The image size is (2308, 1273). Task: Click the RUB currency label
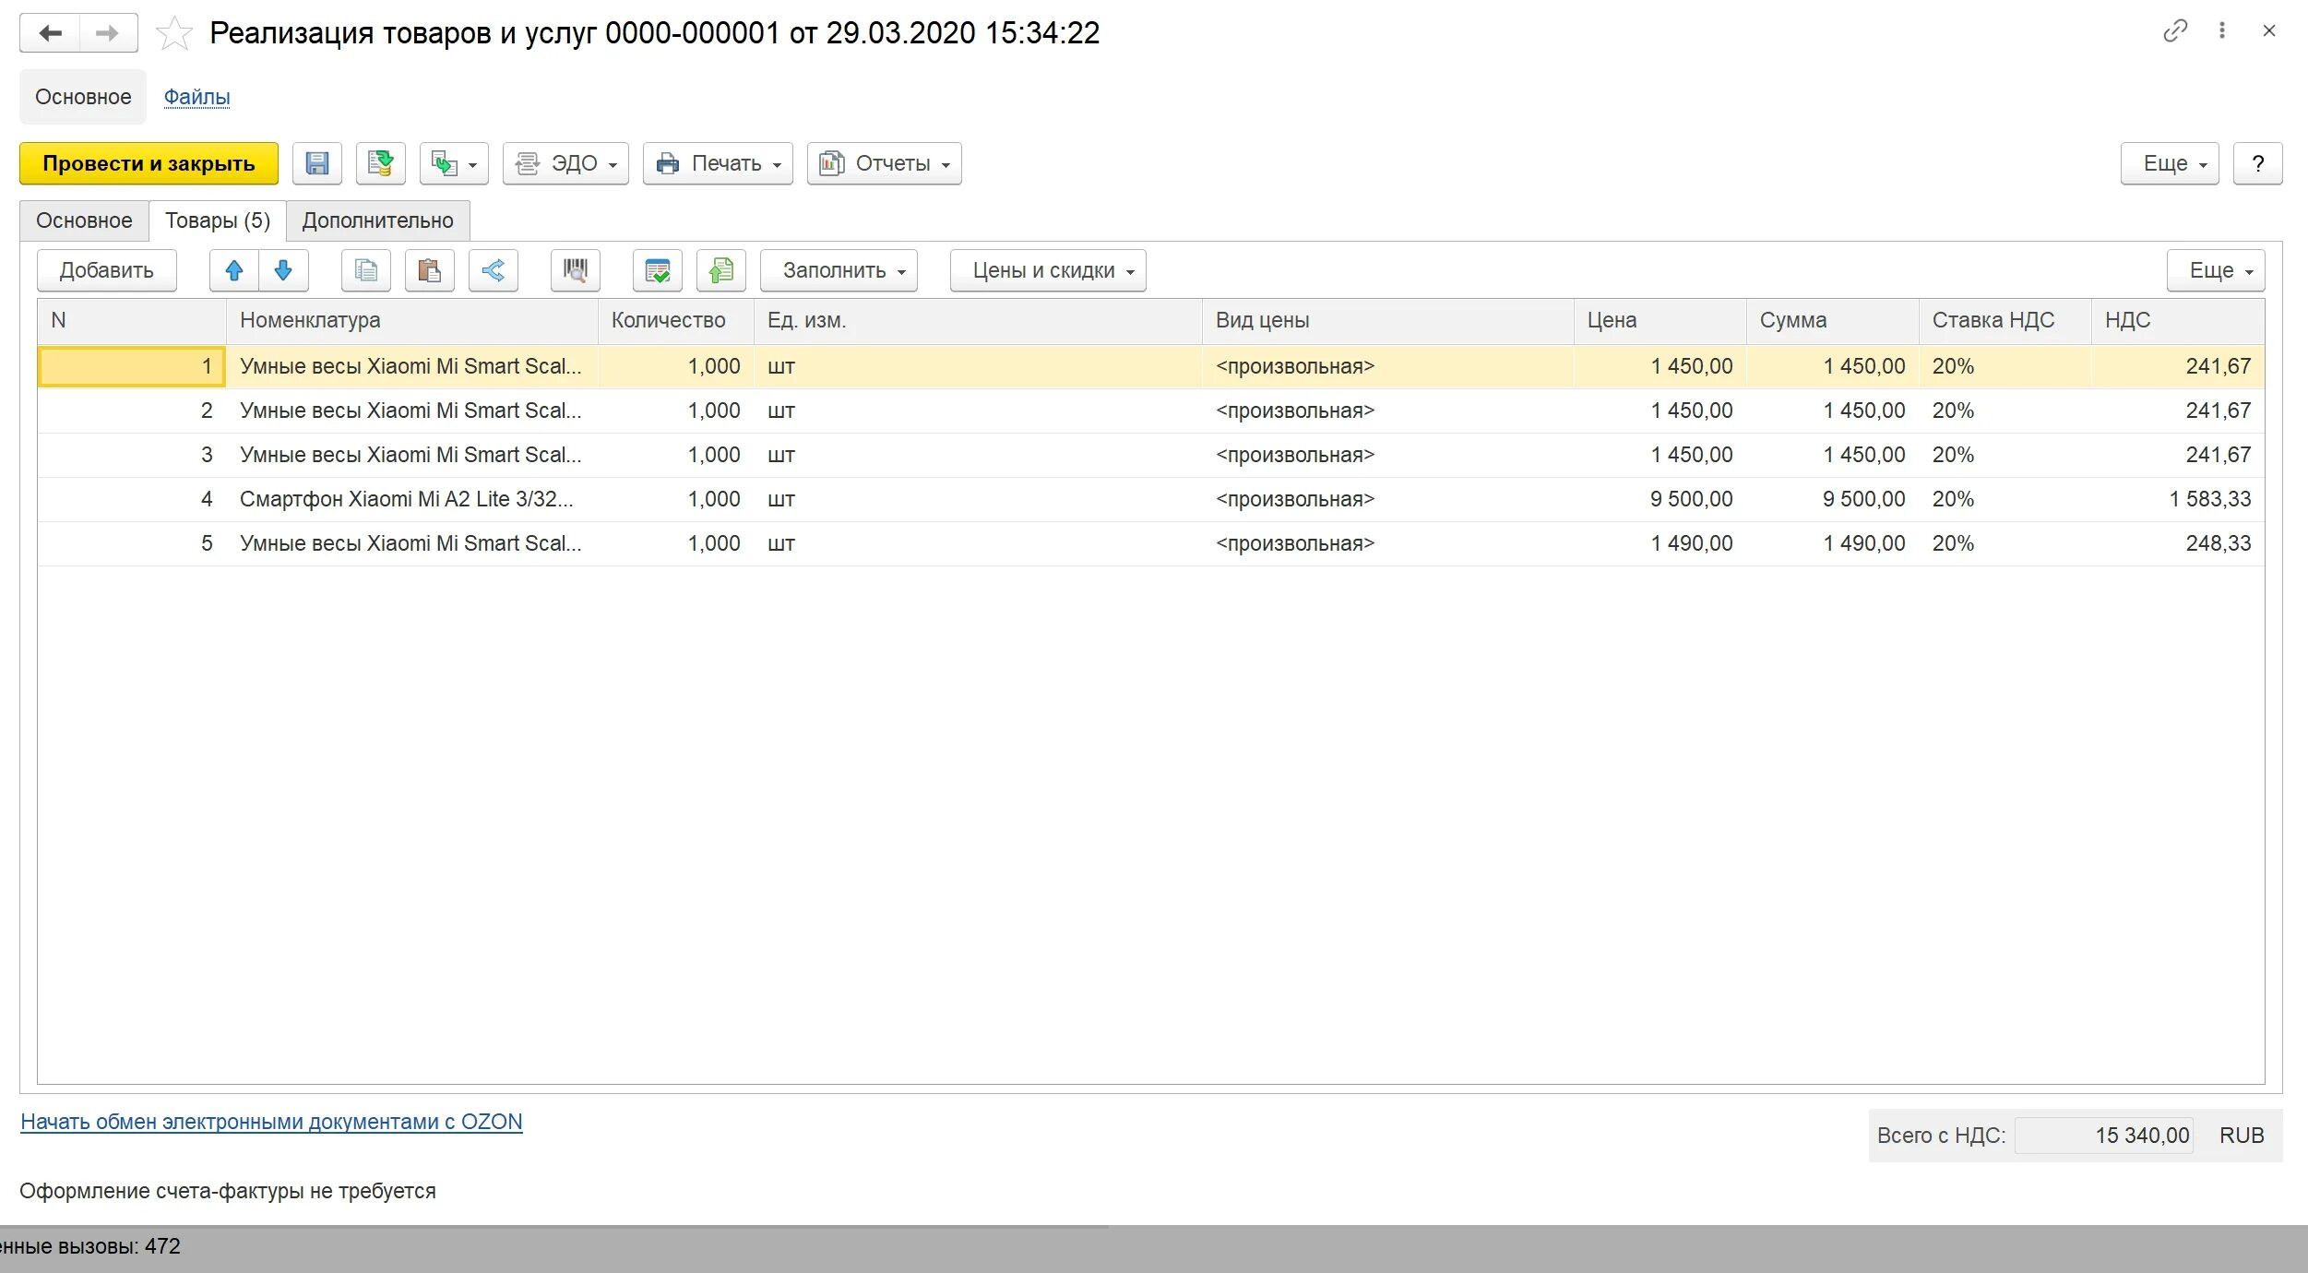point(2242,1136)
